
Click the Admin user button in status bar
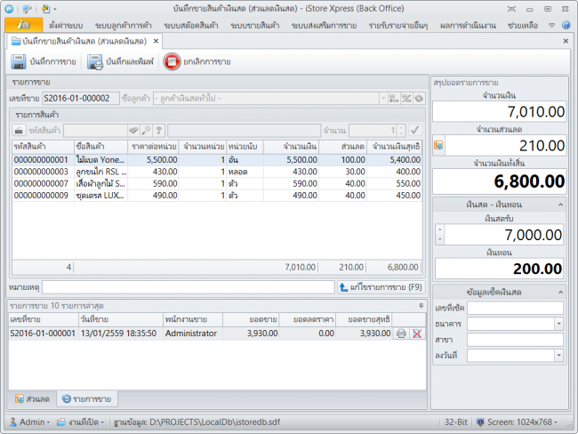coord(36,422)
